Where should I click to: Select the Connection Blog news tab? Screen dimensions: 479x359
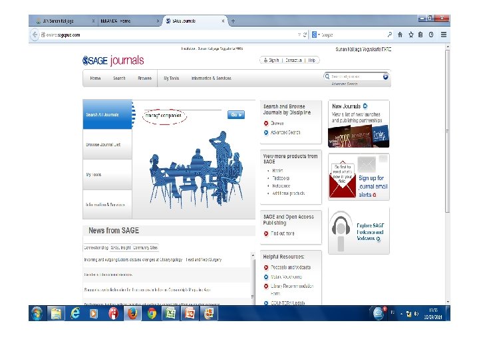point(96,247)
